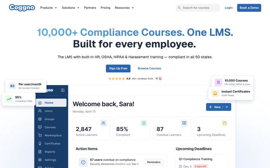Open the New button chevron dropdown

[x=227, y=107]
